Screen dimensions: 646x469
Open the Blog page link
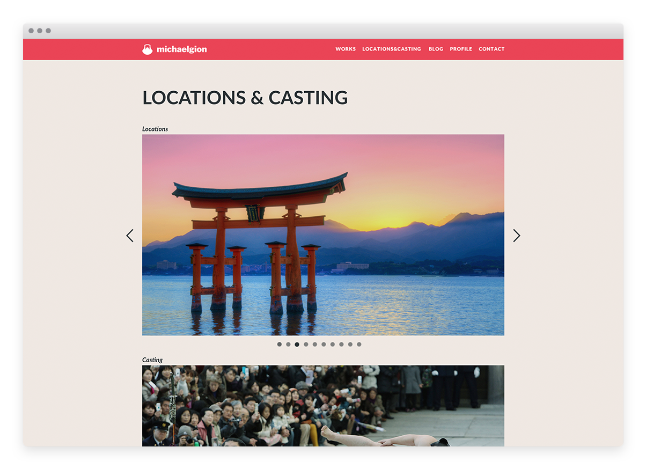(436, 49)
